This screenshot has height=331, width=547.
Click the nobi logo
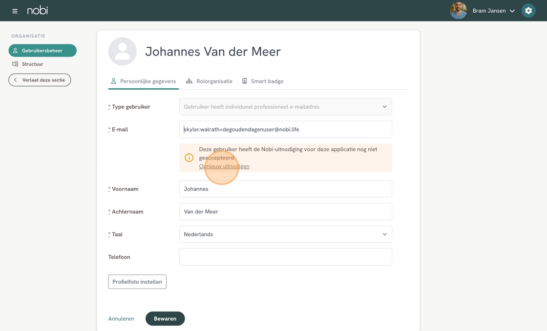(x=38, y=10)
